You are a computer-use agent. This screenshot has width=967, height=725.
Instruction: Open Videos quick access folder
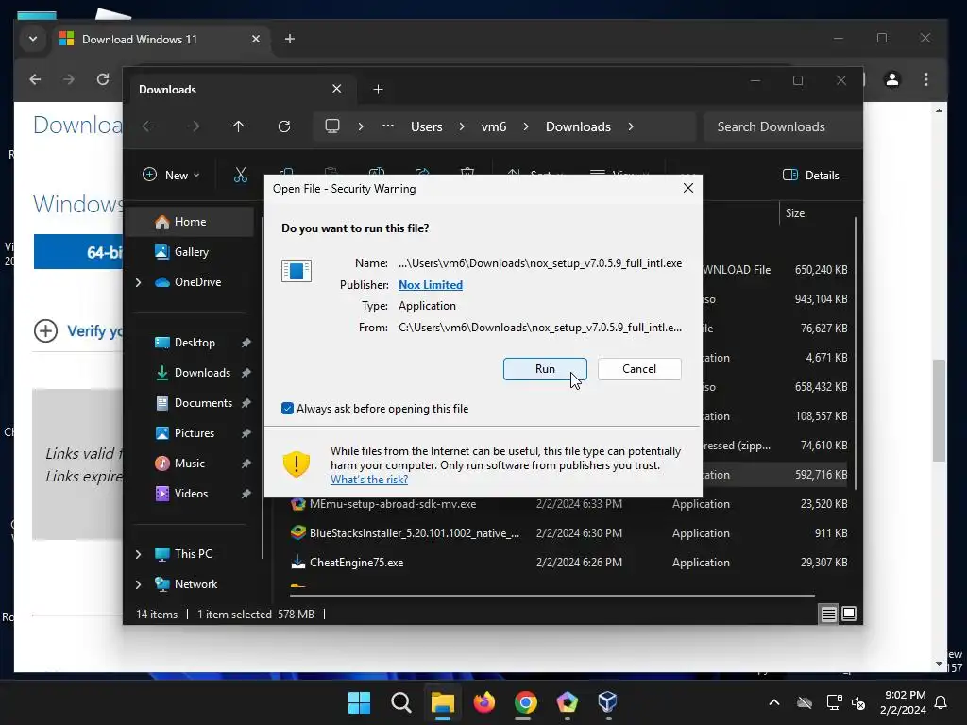coord(191,493)
